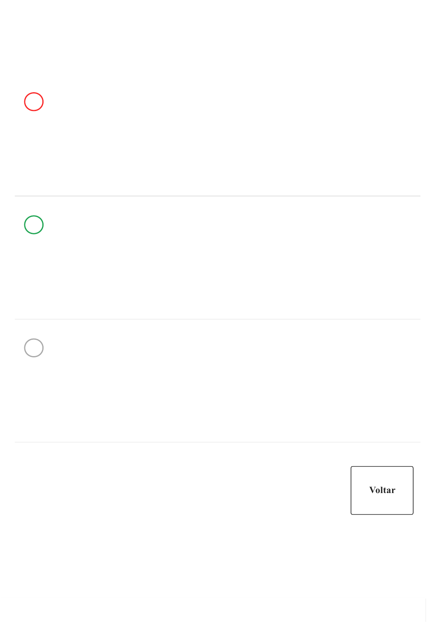This screenshot has height=622, width=430.
Task: Choose the third option with gray circle
Action: click(34, 348)
